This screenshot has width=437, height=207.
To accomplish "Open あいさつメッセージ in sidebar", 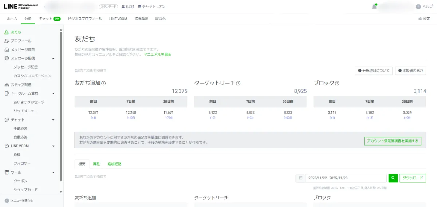I will pyautogui.click(x=29, y=102).
